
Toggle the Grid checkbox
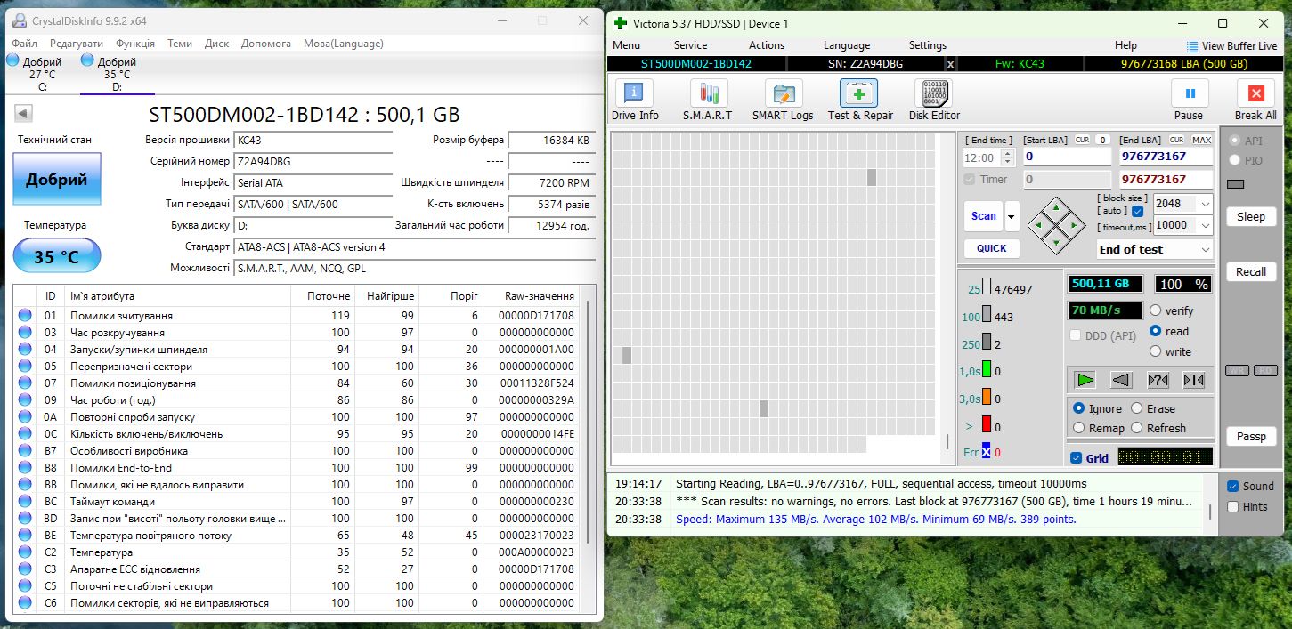coord(1077,458)
